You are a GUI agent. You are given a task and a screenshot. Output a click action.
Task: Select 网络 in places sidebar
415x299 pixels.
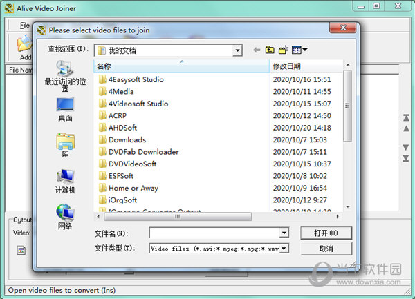point(65,217)
